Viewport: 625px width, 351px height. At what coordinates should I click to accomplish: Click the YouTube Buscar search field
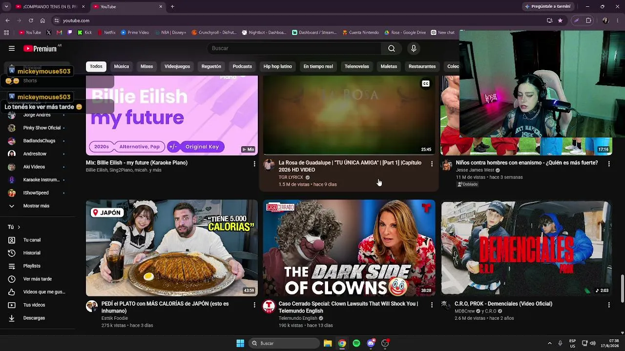tap(294, 48)
